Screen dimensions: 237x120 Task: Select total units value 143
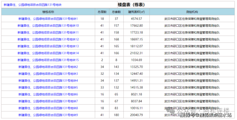pyautogui.click(x=116, y=67)
